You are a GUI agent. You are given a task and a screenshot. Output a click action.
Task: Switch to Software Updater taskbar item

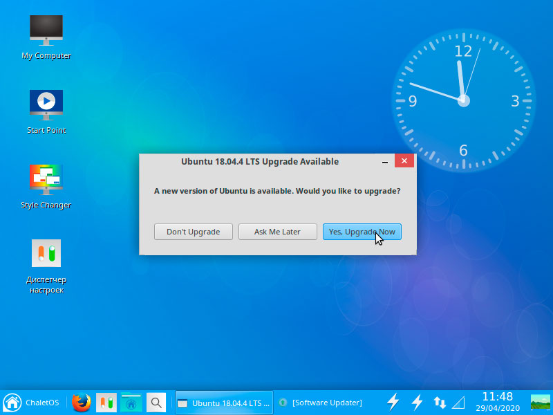click(x=321, y=402)
